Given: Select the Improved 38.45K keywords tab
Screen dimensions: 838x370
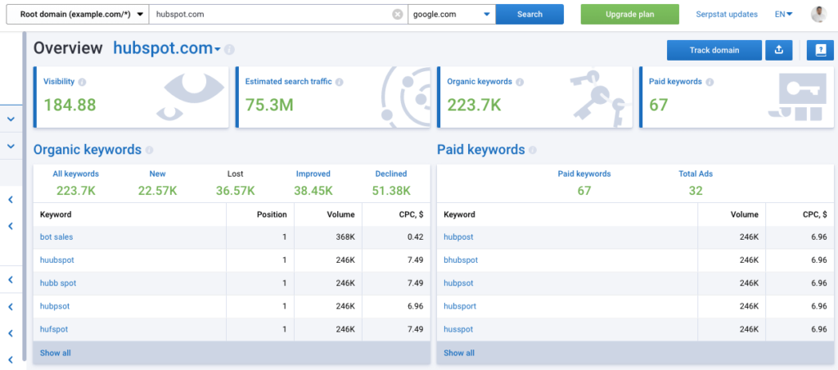Looking at the screenshot, I should 313,183.
